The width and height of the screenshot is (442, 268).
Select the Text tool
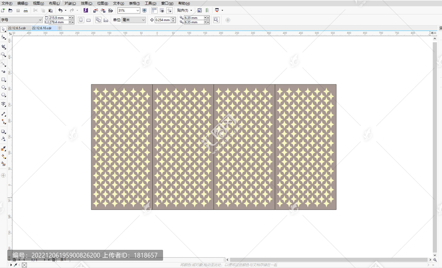[x=3, y=104]
